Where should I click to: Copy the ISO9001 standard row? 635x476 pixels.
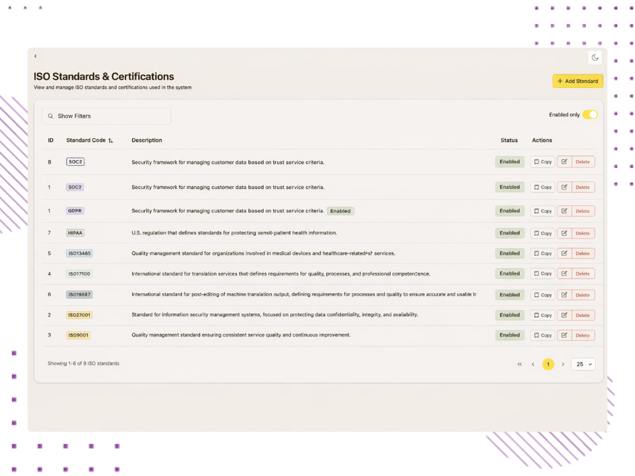point(542,336)
